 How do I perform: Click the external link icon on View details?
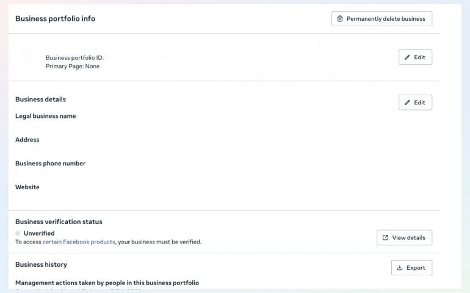[x=385, y=237]
